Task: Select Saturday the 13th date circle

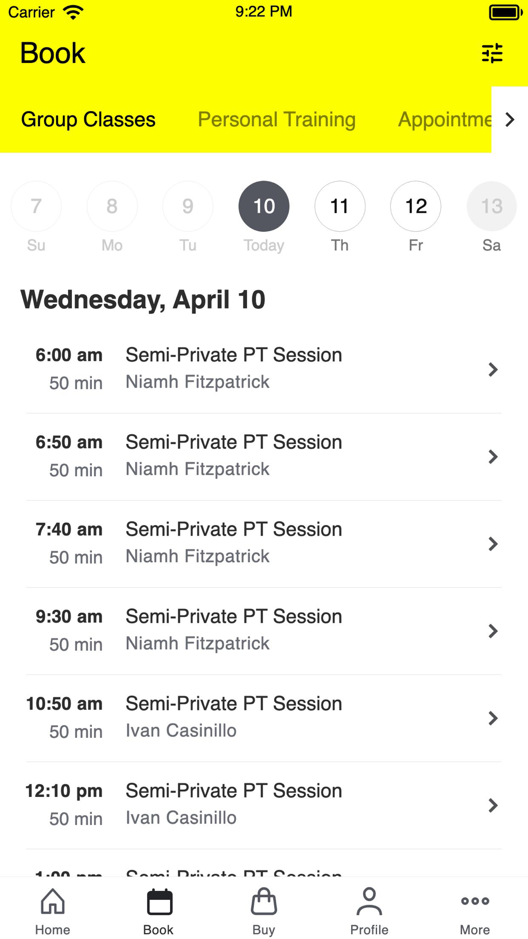Action: pos(492,206)
